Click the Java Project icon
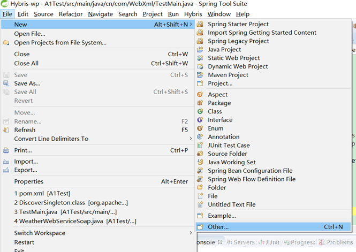Viewport: 356px width, 252px height. coord(200,49)
